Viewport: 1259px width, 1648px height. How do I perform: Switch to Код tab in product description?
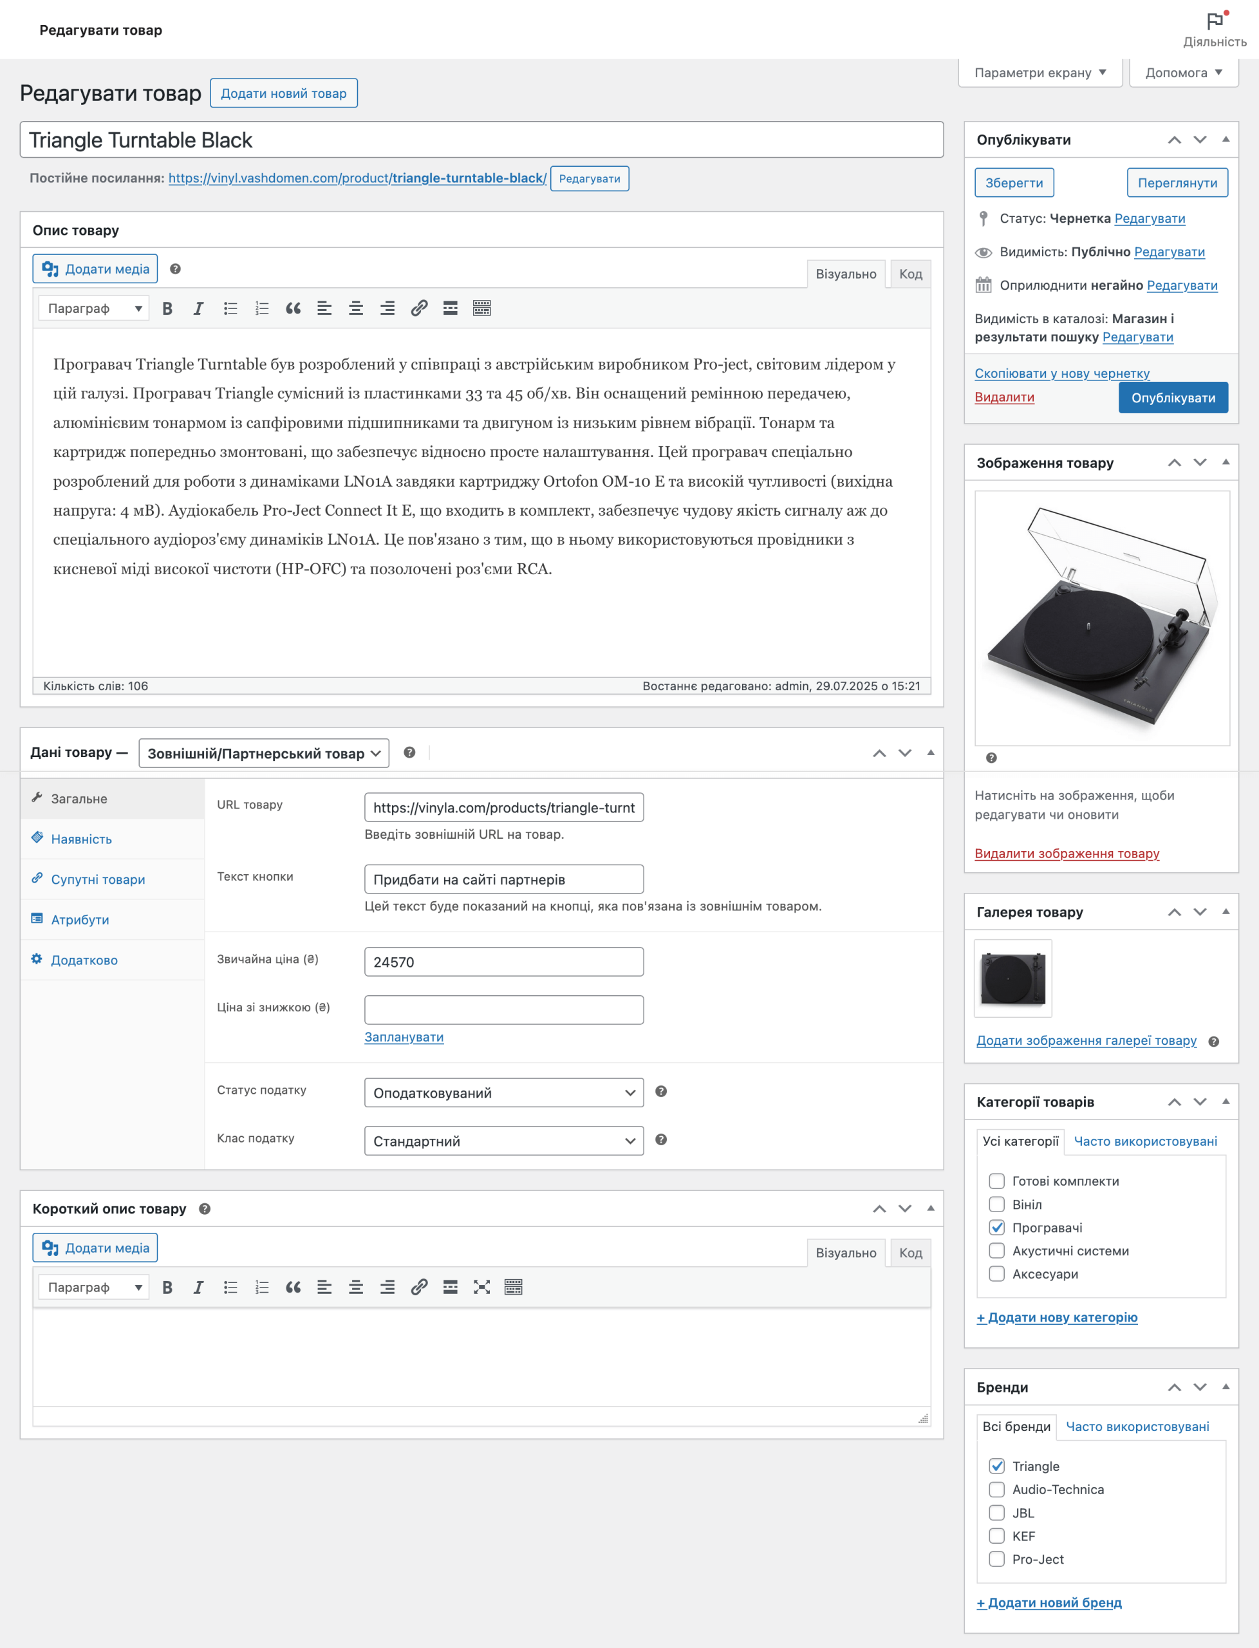911,274
